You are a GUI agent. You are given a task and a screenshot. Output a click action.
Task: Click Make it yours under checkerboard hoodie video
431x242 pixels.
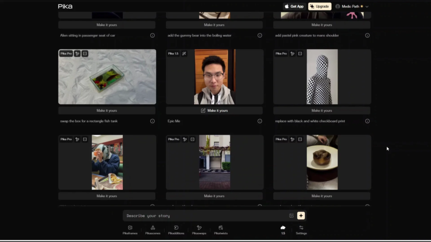pyautogui.click(x=322, y=110)
